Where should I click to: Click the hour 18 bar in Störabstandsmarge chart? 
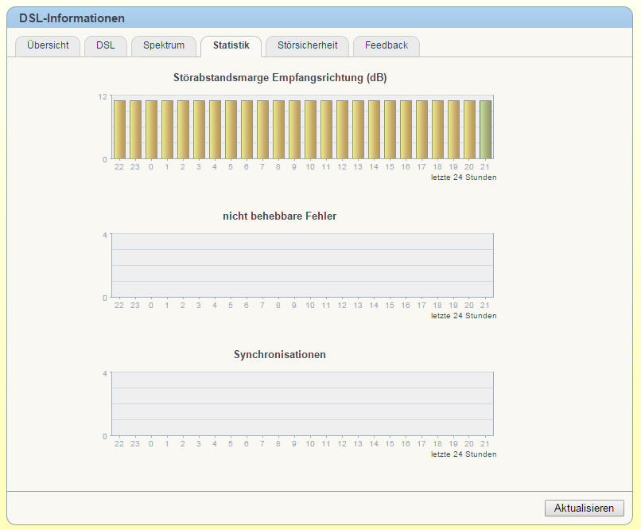(437, 130)
